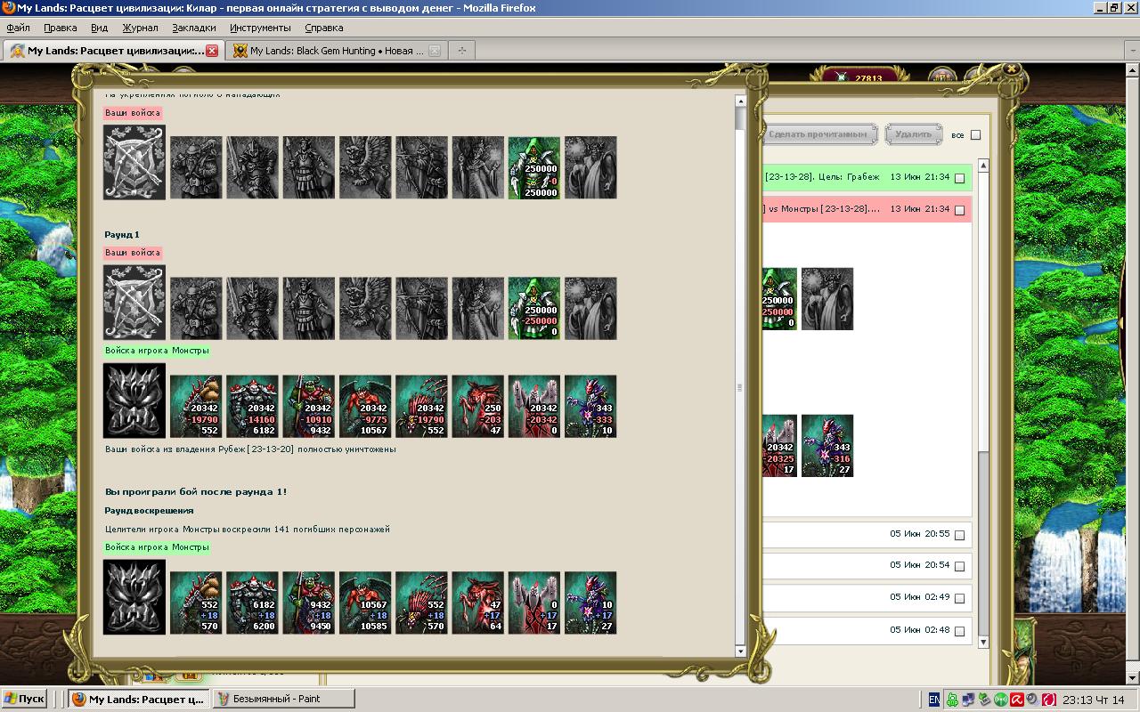
Task: Click the 'Удалить' button
Action: (913, 134)
